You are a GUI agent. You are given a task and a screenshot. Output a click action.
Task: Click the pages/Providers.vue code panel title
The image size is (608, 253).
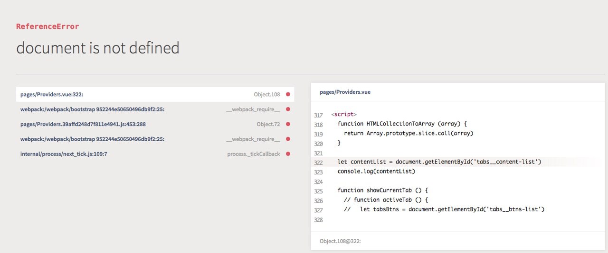click(345, 92)
